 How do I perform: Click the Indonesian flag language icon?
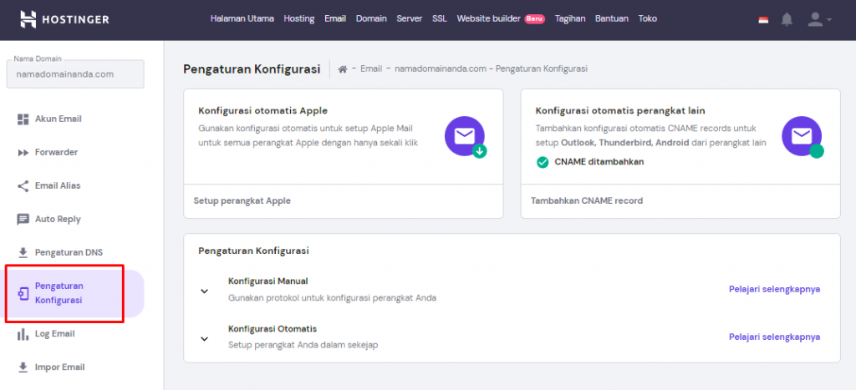coord(763,19)
